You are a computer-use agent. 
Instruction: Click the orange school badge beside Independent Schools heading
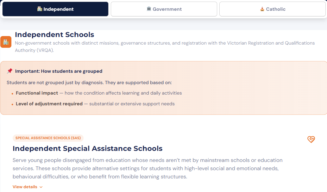[x=6, y=42]
